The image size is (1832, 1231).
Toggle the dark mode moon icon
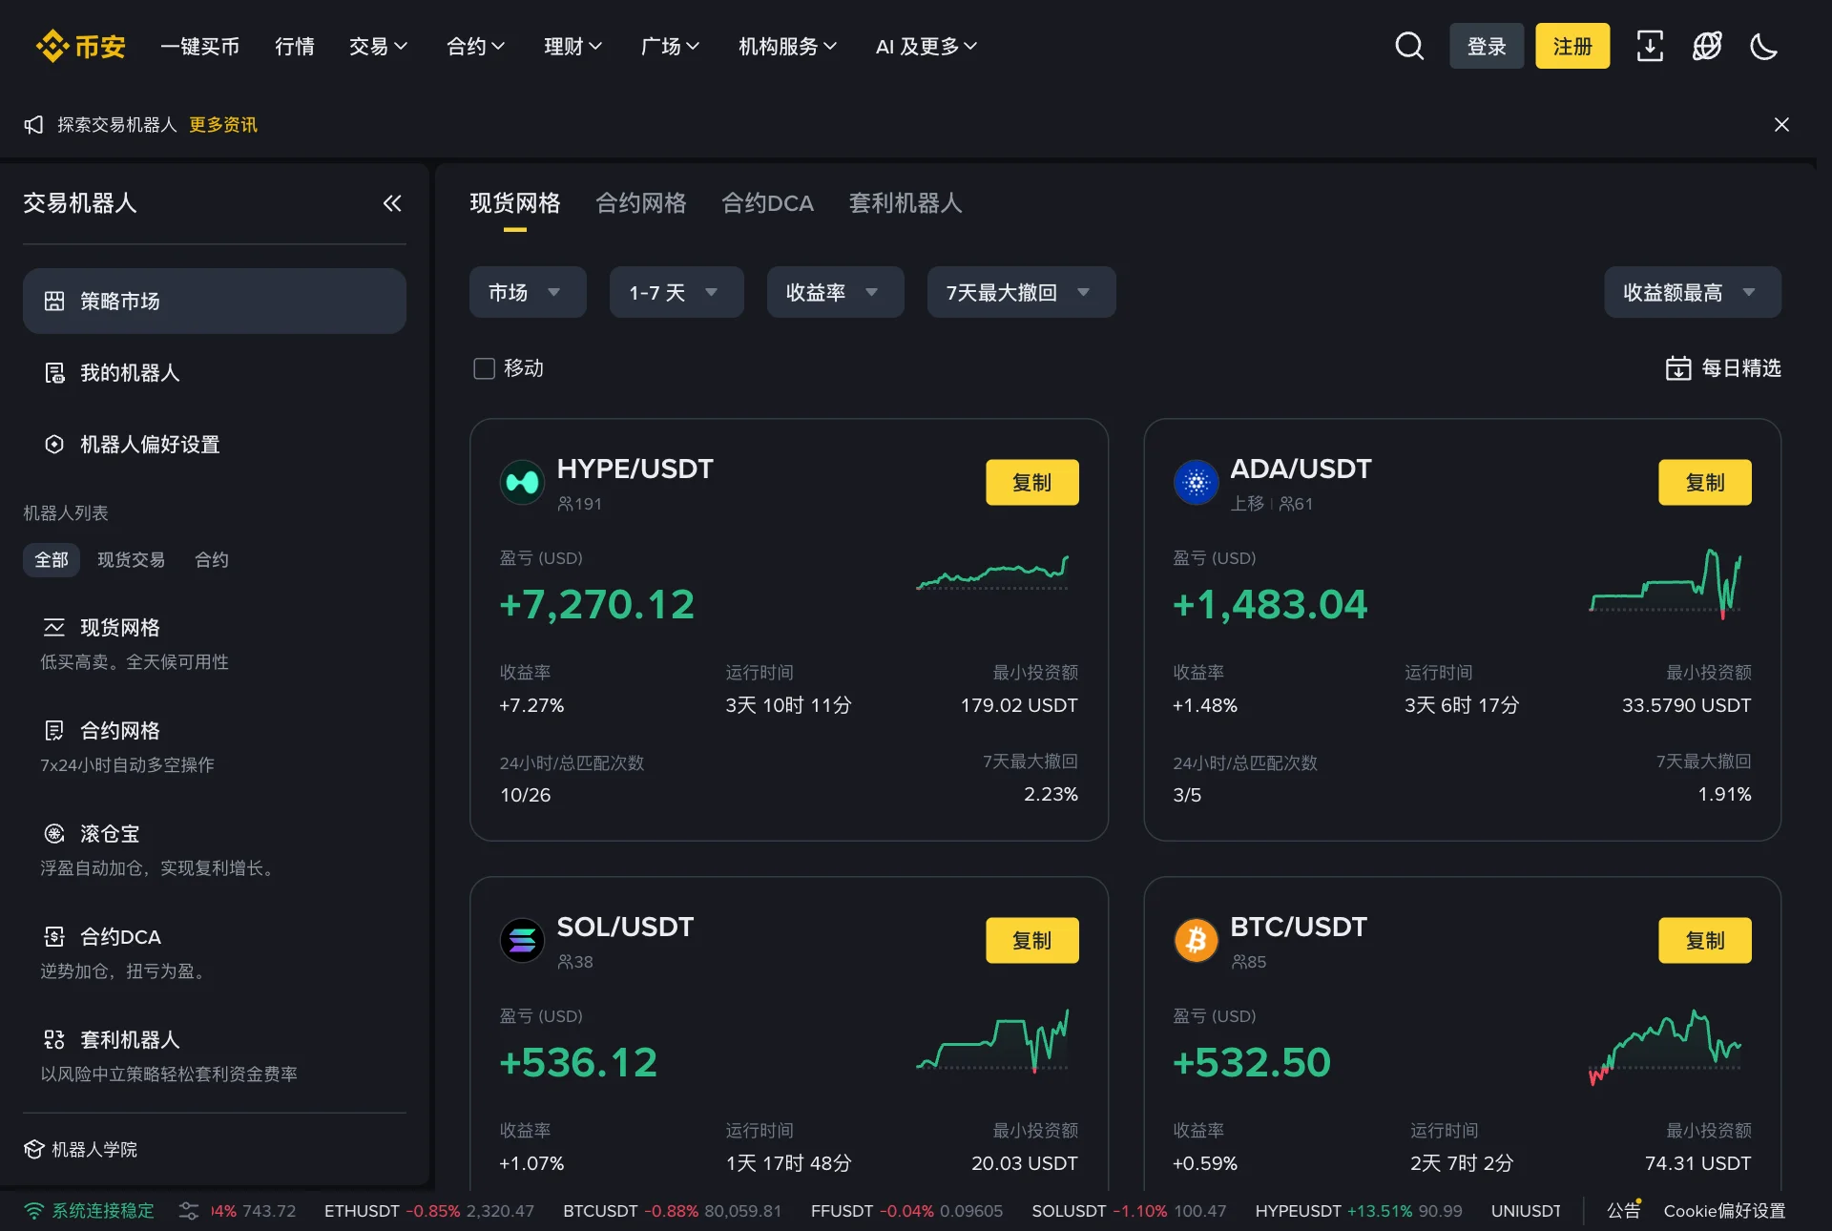[x=1764, y=46]
